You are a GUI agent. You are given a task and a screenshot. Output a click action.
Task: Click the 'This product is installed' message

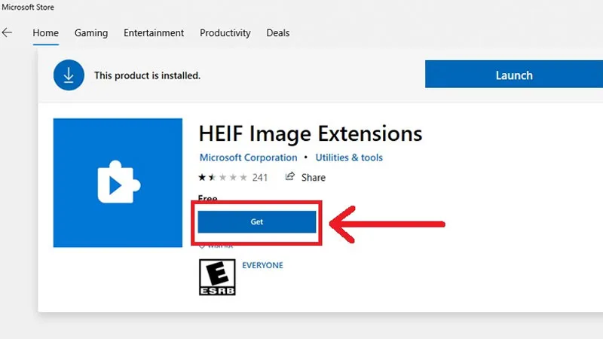coord(147,75)
